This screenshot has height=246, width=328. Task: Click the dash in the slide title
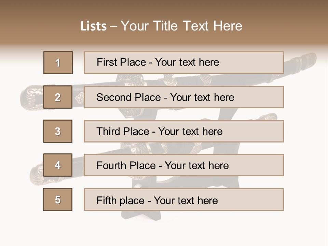click(113, 26)
